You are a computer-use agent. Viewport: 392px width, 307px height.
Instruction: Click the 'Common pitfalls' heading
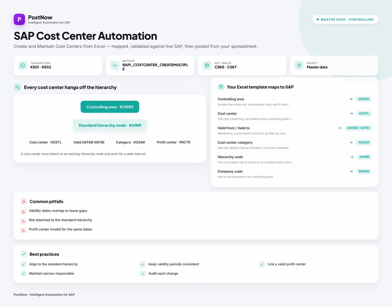pos(47,202)
